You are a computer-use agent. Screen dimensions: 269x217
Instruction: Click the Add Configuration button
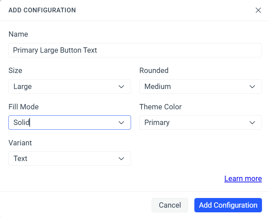[x=228, y=205]
